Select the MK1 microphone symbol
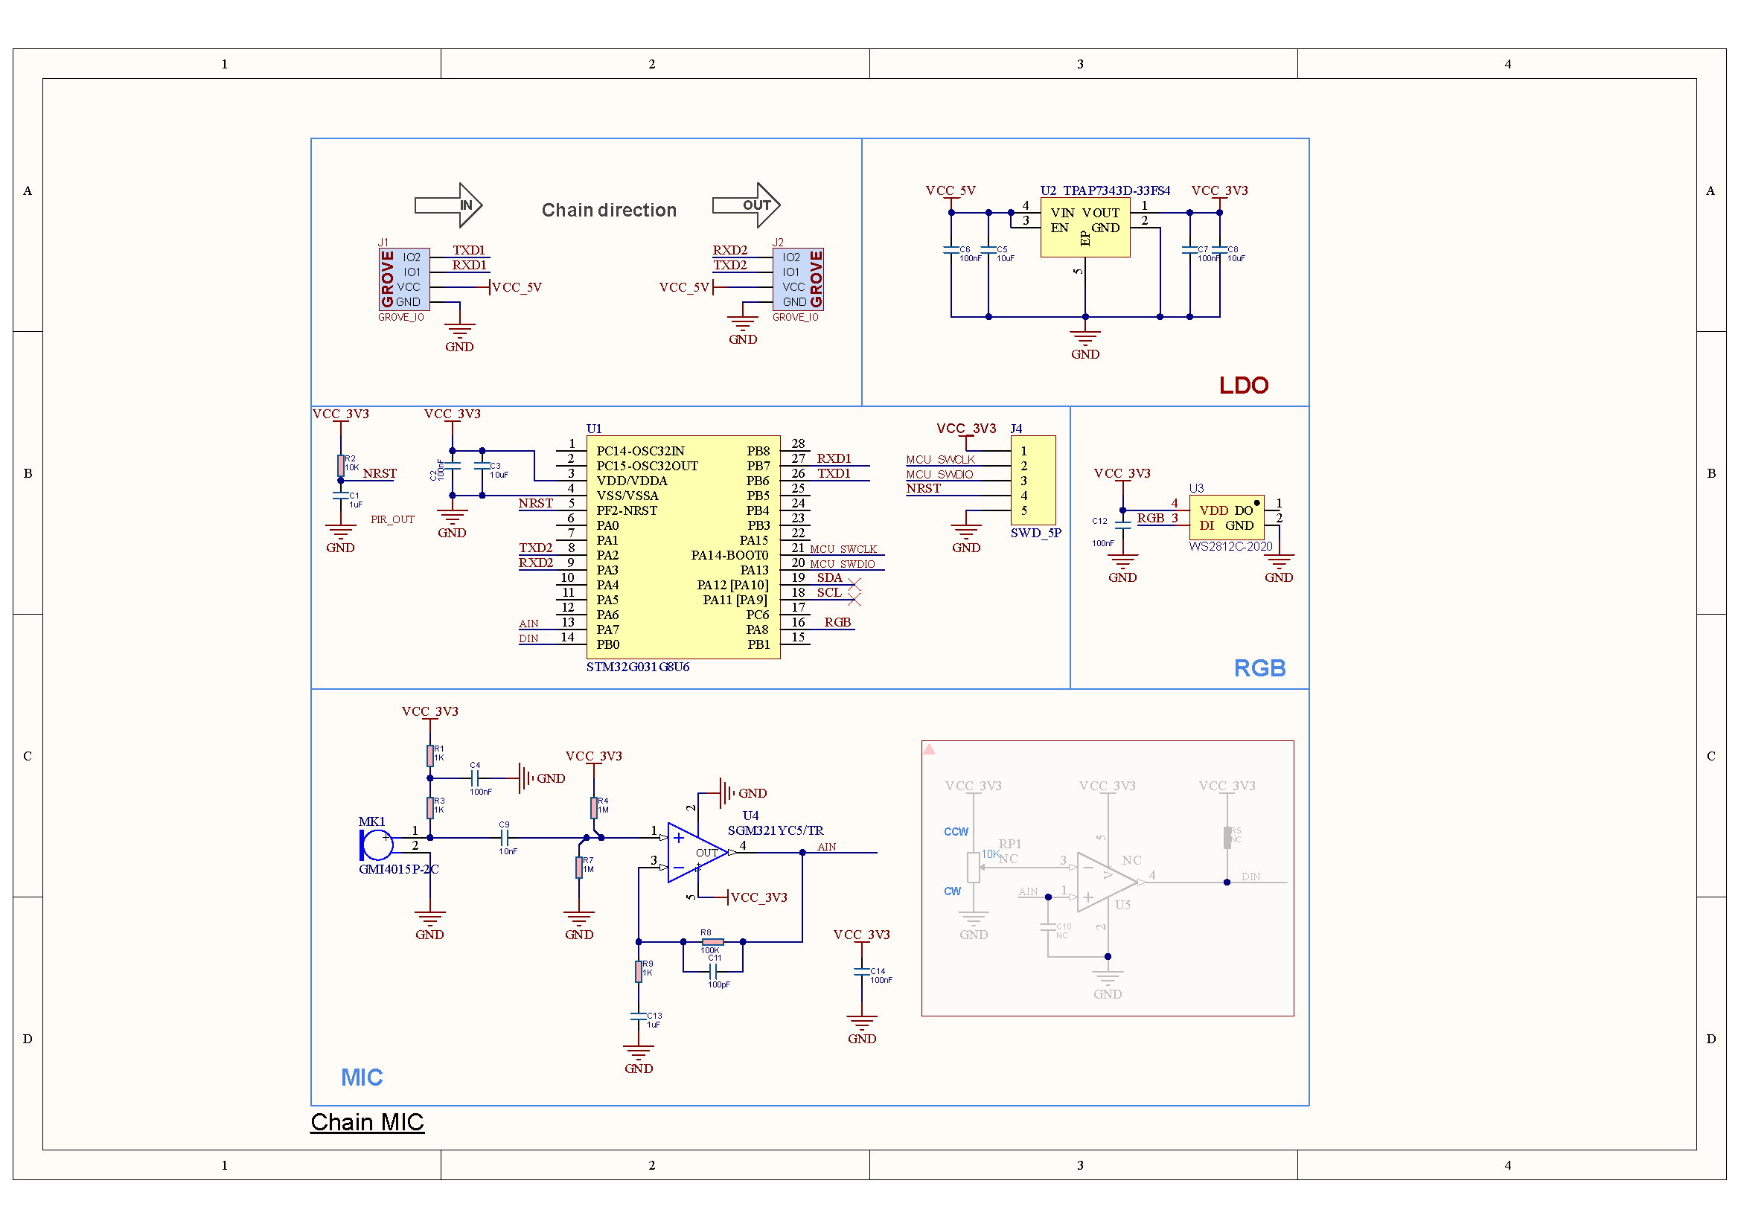1741x1230 pixels. point(376,845)
